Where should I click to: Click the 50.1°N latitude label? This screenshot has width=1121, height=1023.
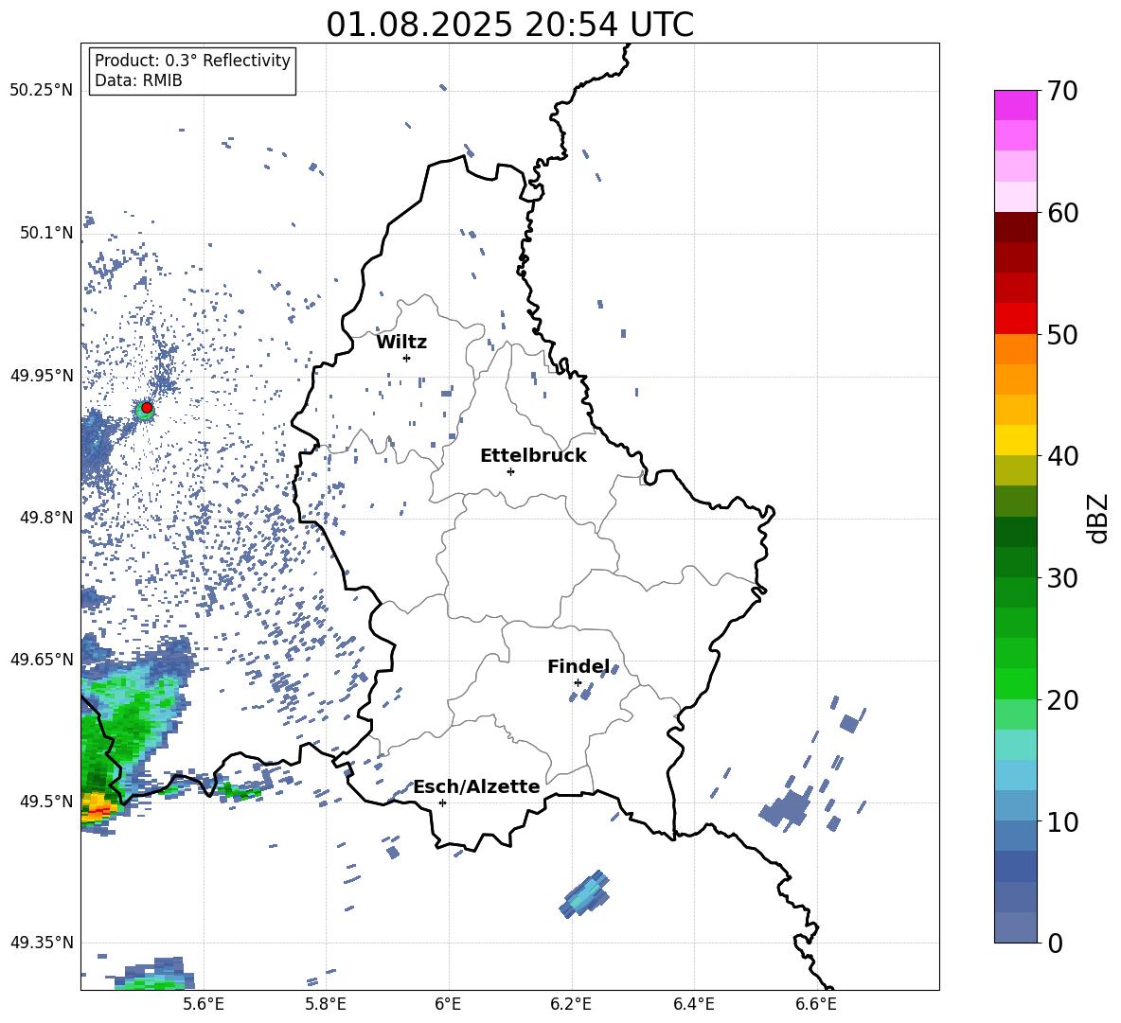point(45,233)
